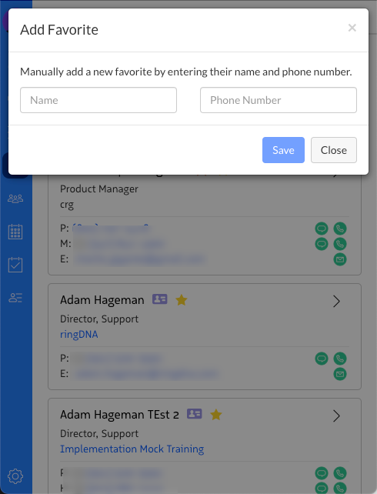The width and height of the screenshot is (377, 494).
Task: Open the tasks checklist sidebar icon
Action: pyautogui.click(x=15, y=265)
